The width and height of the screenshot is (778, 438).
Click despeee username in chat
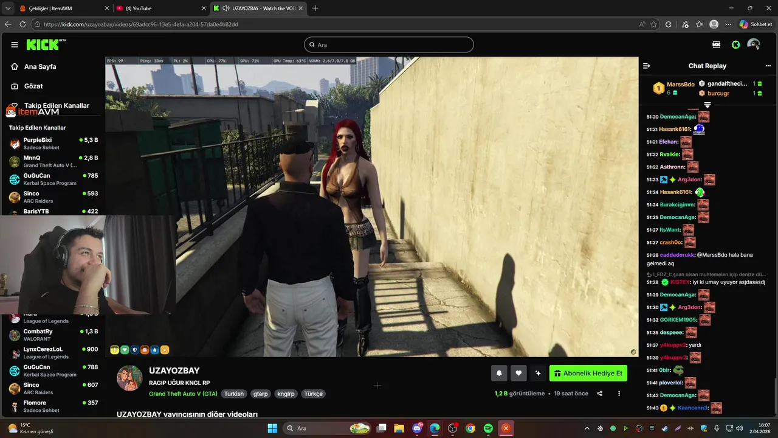coord(672,333)
